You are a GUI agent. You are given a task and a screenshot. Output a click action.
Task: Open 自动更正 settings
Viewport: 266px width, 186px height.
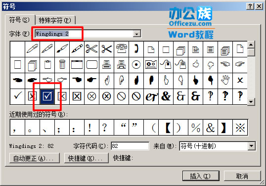click(x=35, y=158)
